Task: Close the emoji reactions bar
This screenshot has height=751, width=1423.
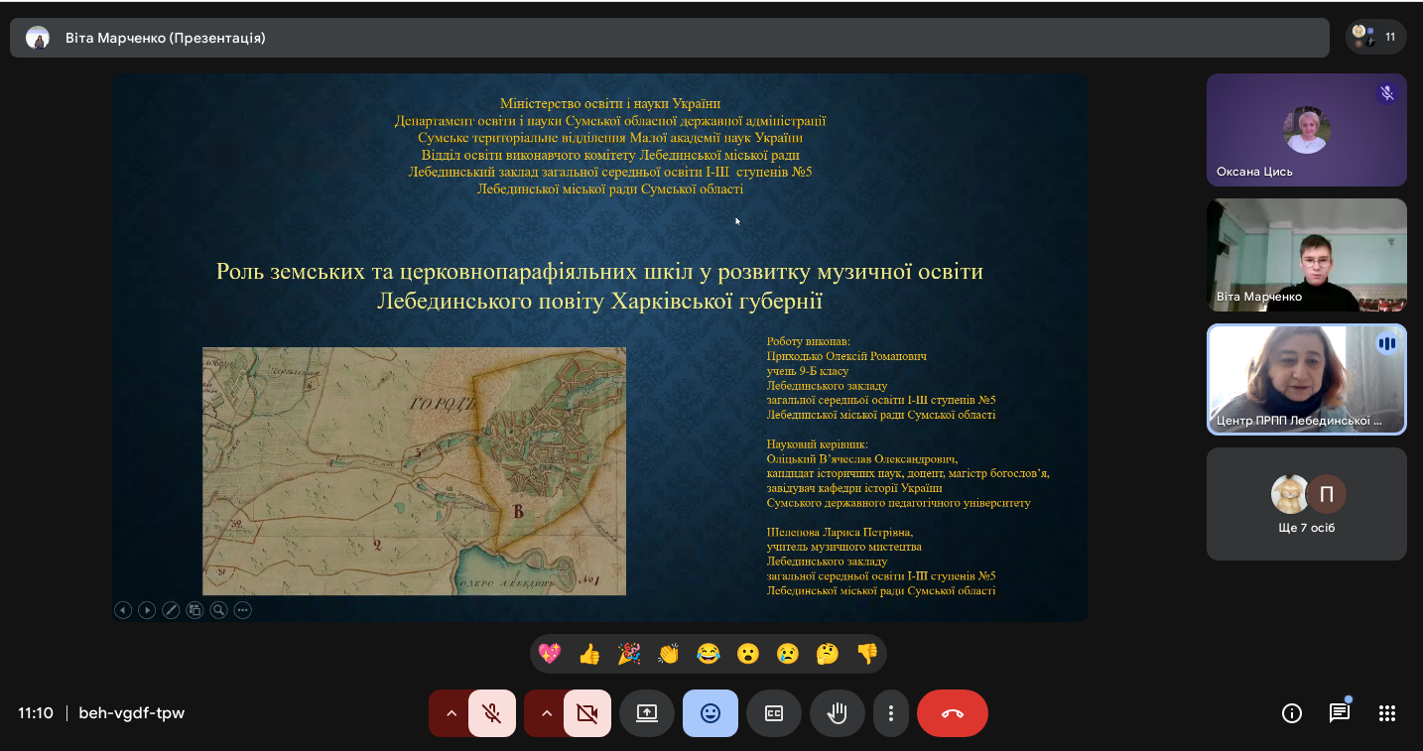Action: (711, 713)
